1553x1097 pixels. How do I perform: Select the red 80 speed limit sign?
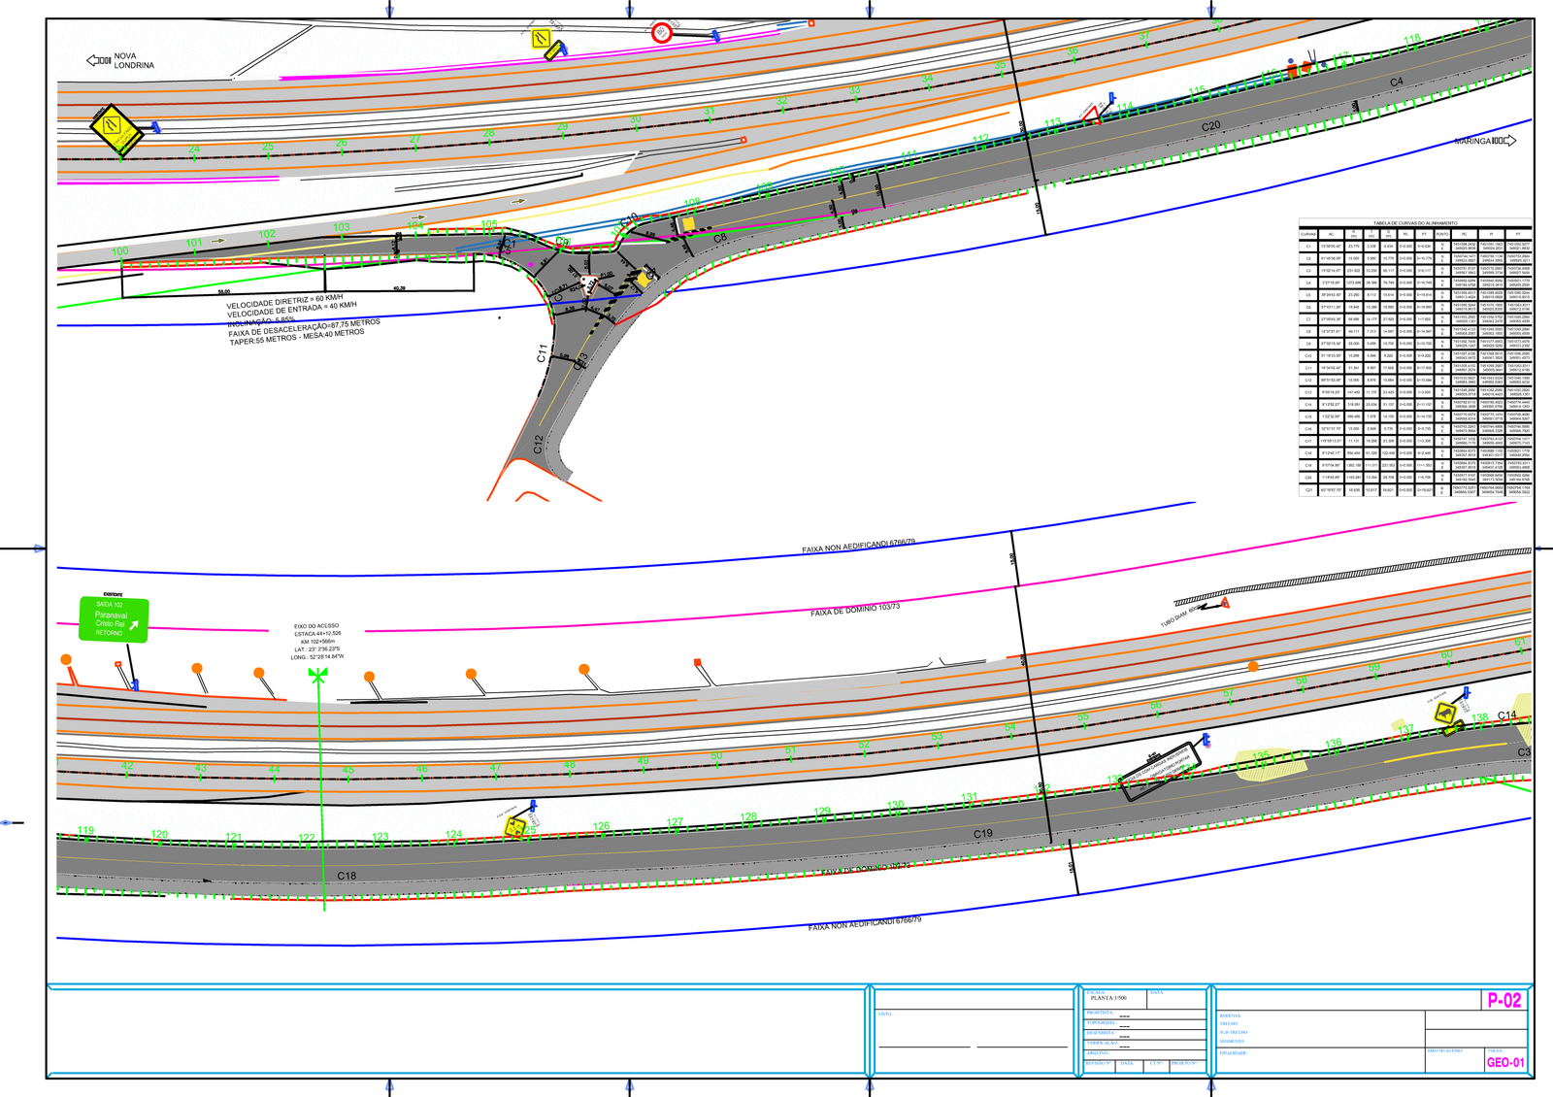[x=662, y=33]
